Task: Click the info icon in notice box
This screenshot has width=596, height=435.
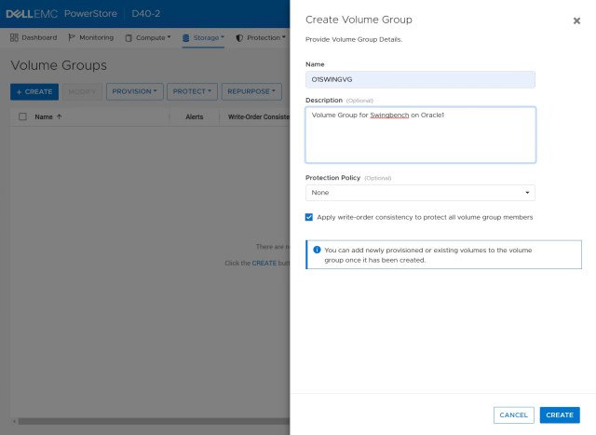Action: click(317, 250)
